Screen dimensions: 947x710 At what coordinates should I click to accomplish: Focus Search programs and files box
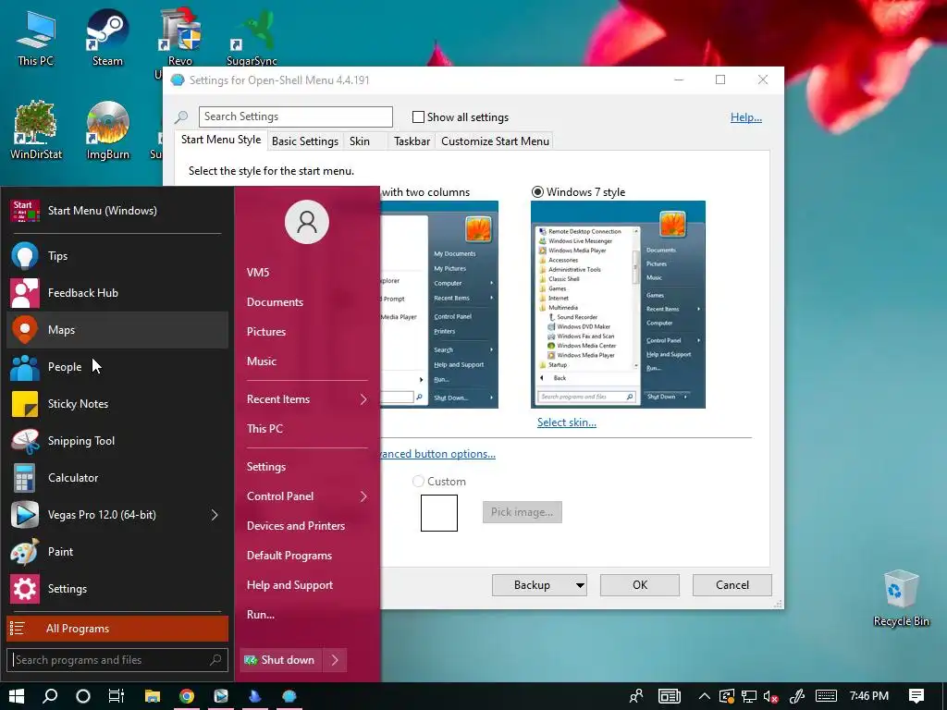pyautogui.click(x=117, y=660)
